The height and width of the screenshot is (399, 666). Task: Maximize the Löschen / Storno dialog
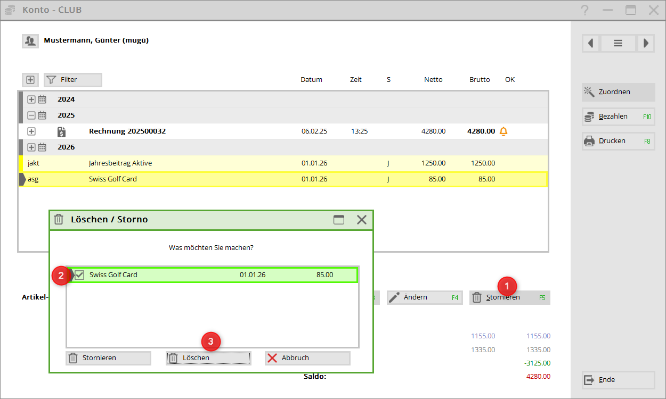tap(339, 220)
